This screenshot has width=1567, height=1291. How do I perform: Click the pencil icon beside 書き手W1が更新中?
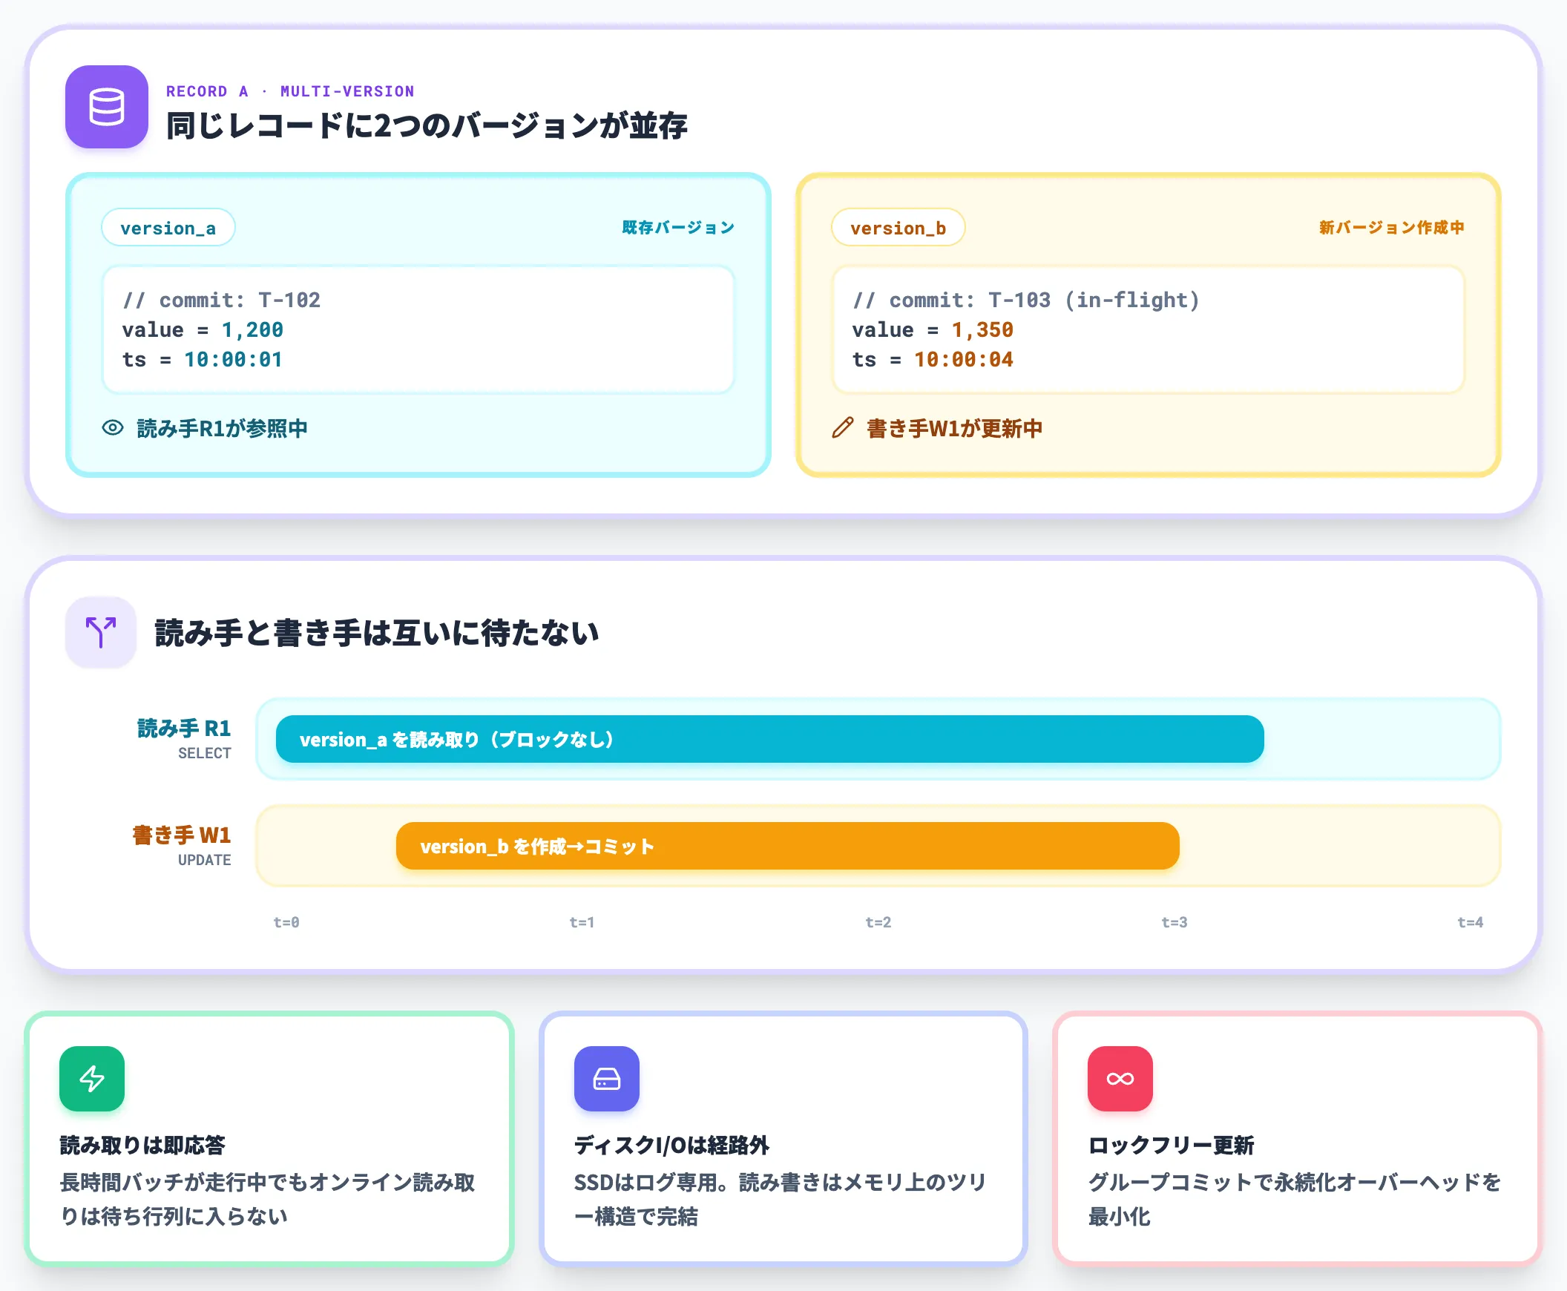(x=843, y=427)
